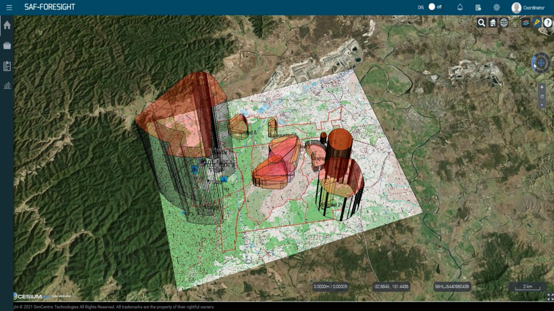Image resolution: width=554 pixels, height=311 pixels.
Task: Toggle the DIS switch to on
Action: pyautogui.click(x=432, y=7)
